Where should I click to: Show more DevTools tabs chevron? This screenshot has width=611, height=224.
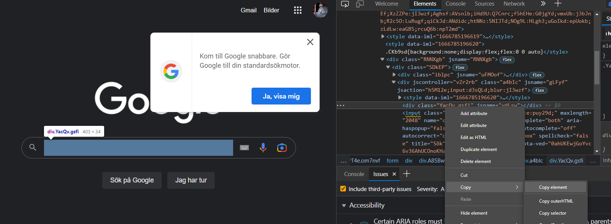coord(543,4)
